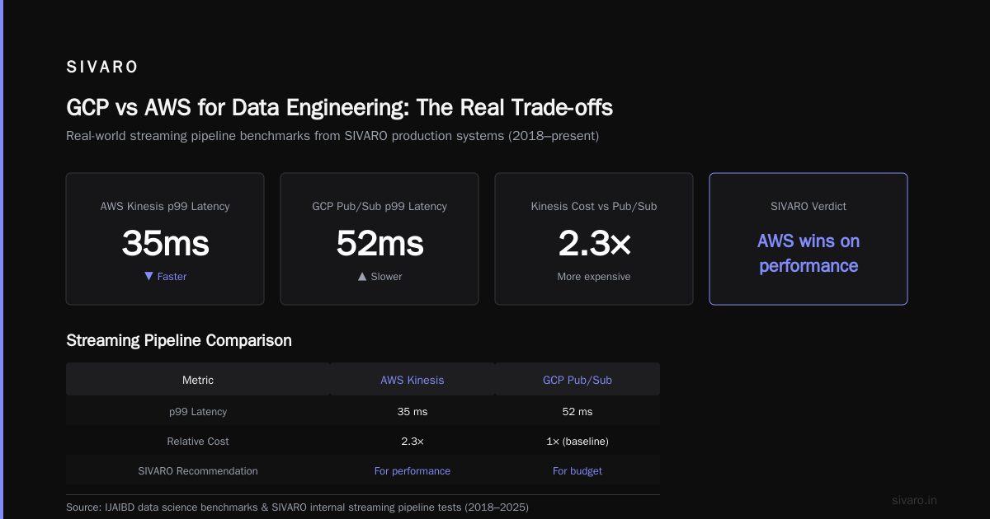Click the Relative Cost row label
Image resolution: width=990 pixels, height=519 pixels.
click(198, 442)
